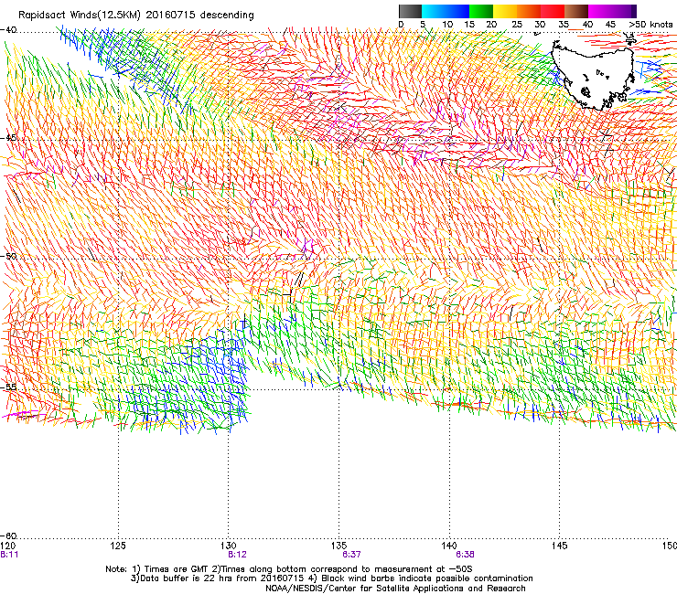Viewport: 677px width, 594px height.
Task: Click the yellow 20-25 knots legend swatch
Action: [505, 11]
